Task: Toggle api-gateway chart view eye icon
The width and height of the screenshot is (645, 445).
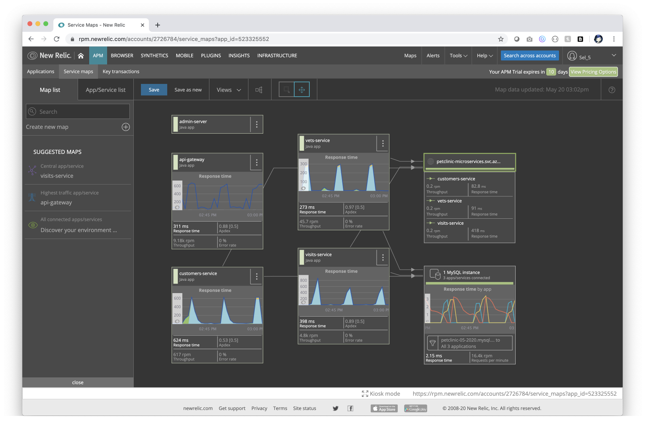Action: 177,208
